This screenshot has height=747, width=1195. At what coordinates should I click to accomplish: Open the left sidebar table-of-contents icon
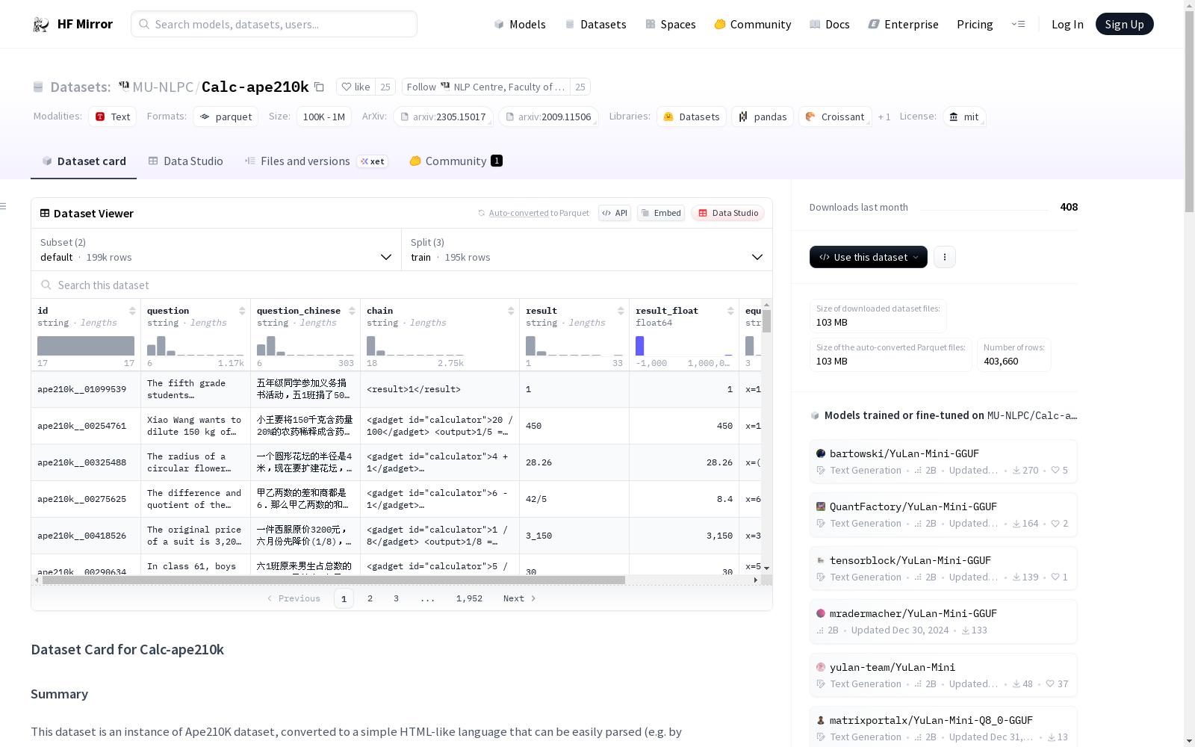click(x=4, y=206)
